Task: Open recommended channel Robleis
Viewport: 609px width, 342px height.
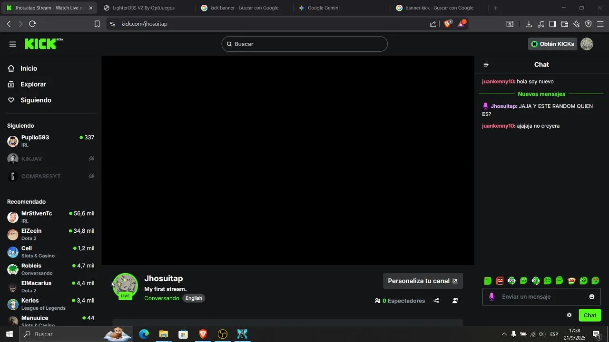Action: 51,269
